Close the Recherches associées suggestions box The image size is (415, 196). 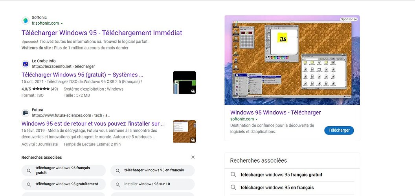[x=193, y=157]
